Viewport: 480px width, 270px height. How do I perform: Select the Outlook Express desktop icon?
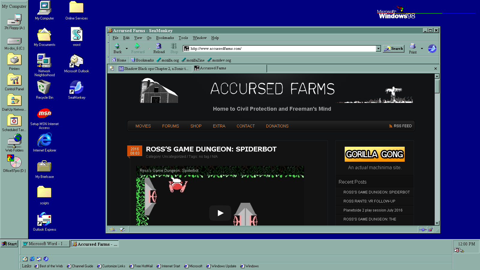44,222
